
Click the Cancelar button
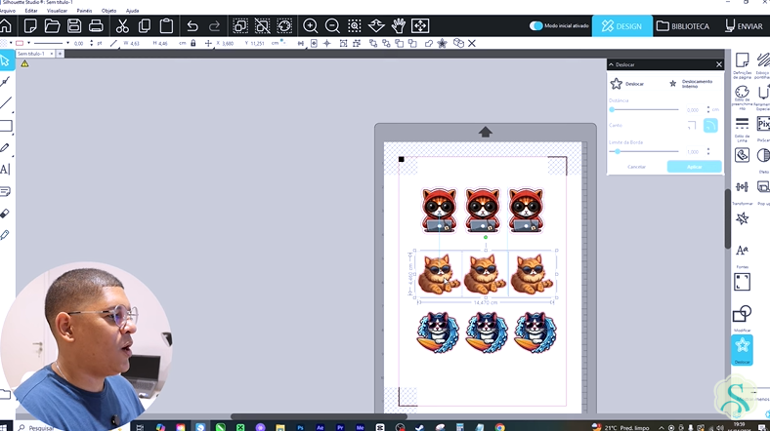point(636,167)
